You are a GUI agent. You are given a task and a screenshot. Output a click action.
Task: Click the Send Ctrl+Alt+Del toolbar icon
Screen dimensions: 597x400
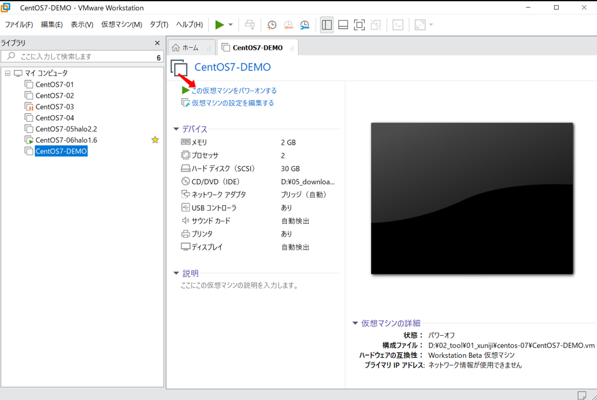click(250, 25)
